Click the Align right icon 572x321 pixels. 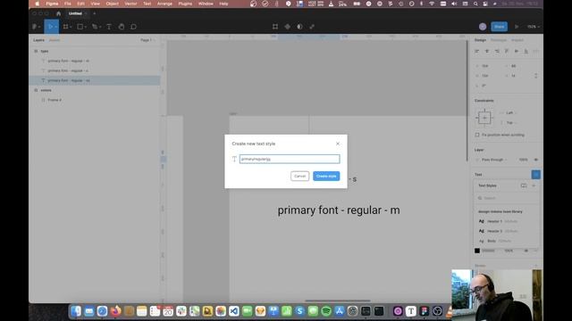(x=497, y=52)
